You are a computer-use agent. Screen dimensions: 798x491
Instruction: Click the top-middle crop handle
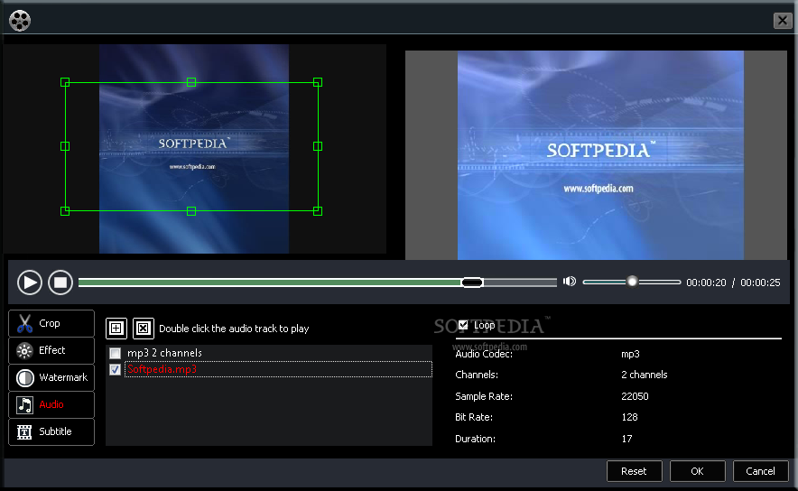tap(191, 82)
